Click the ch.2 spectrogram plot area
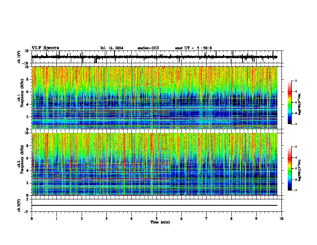This screenshot has width=317, height=245. [x=154, y=164]
